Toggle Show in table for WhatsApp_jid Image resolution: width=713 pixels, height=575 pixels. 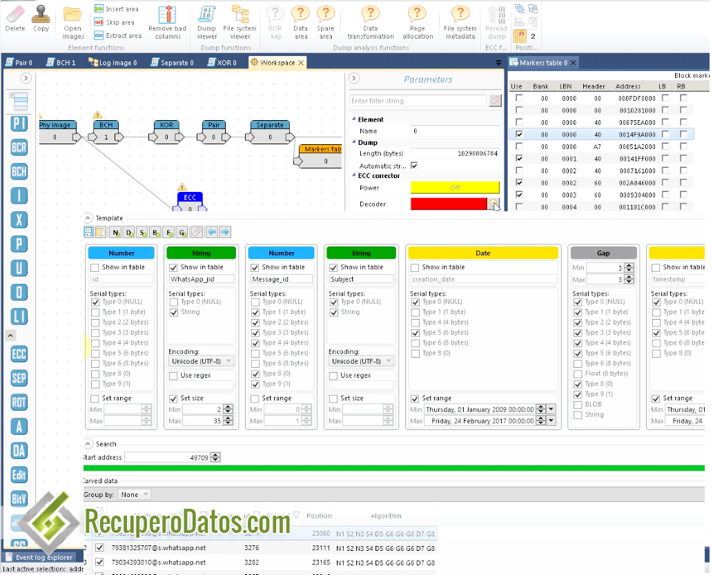click(x=174, y=267)
